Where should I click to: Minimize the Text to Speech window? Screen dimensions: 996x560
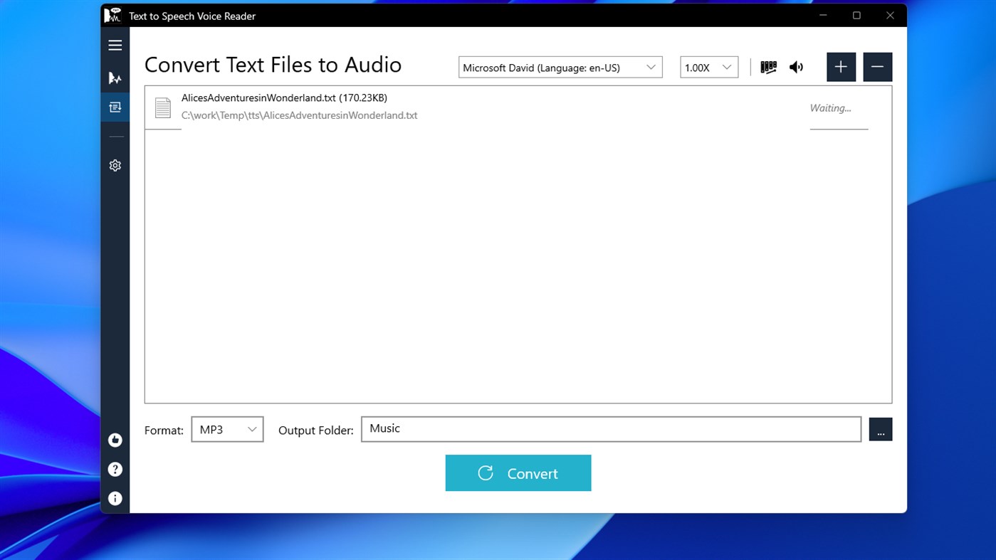(x=823, y=16)
